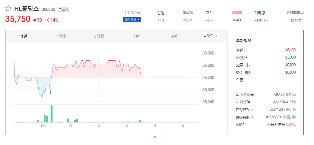
Task: Add HL홀딩스 to favorites with star icon
Action: 8,9
